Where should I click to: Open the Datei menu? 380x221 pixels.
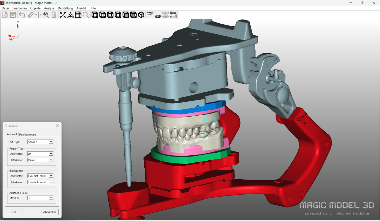[x=5, y=8]
